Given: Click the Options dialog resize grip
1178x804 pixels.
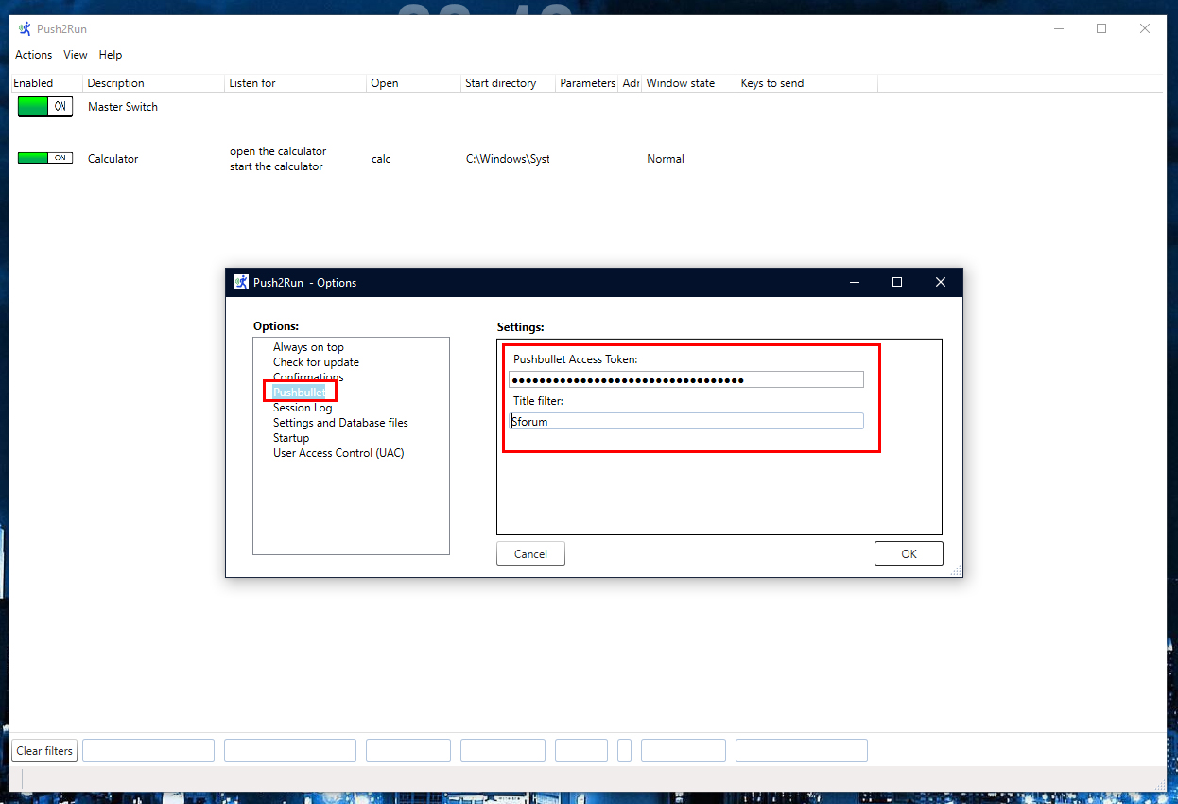Looking at the screenshot, I should (956, 570).
